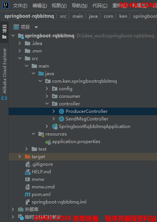Open the 项目 view dropdown arrow
Viewport: 157px width, 222px height.
point(36,27)
